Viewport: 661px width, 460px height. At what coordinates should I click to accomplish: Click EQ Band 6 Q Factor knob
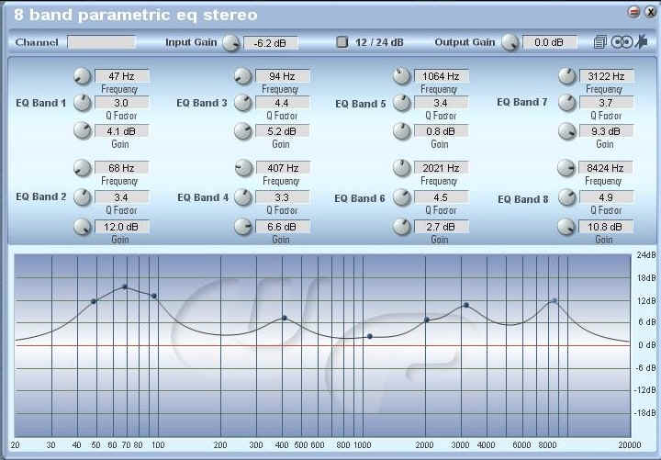point(402,197)
